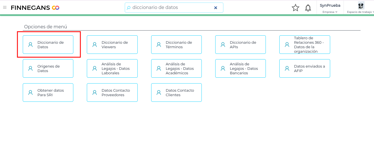Open Tablero de Relaciones 360

click(x=305, y=45)
